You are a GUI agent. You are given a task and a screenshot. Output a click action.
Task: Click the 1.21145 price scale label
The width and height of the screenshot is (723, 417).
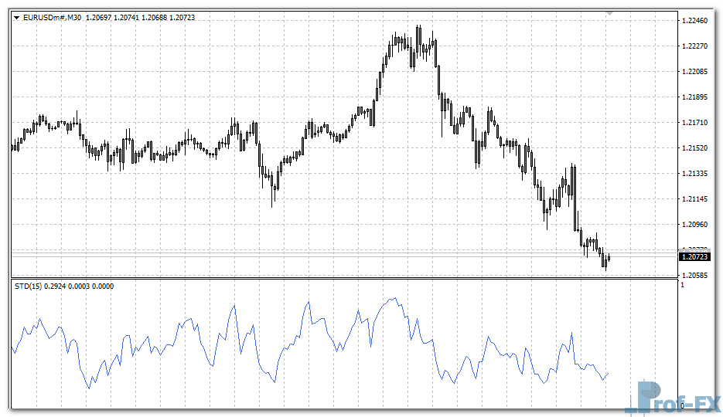697,199
